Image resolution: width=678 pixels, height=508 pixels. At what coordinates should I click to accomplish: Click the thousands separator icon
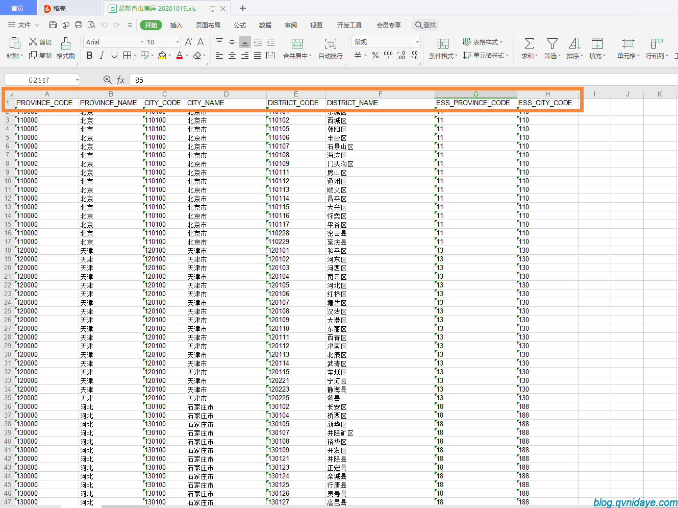tap(388, 55)
